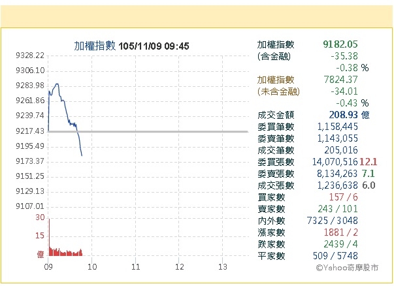Click the 委買筆數 value 1,158,445
The image size is (394, 286).
[337, 127]
